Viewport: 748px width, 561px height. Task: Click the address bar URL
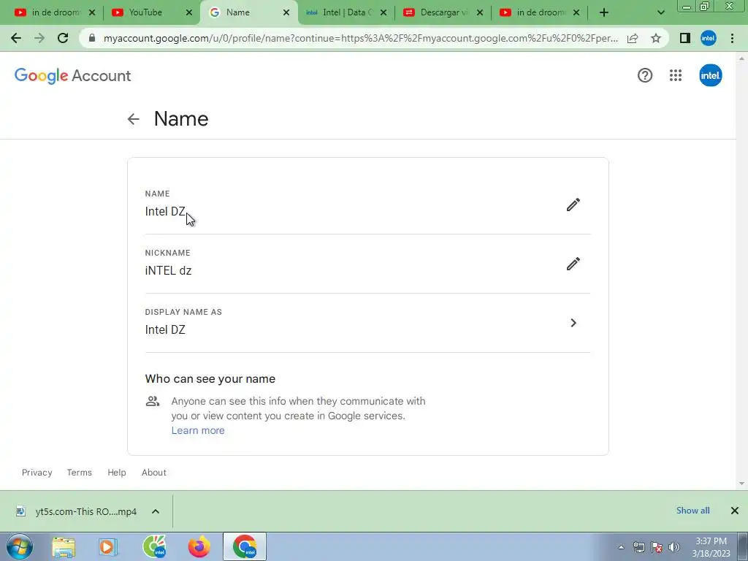click(361, 38)
